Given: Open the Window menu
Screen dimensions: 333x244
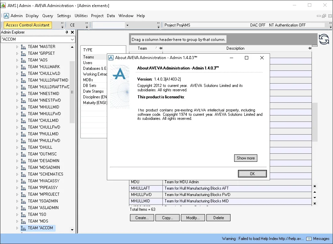Looking at the screenshot, I should coord(126,16).
